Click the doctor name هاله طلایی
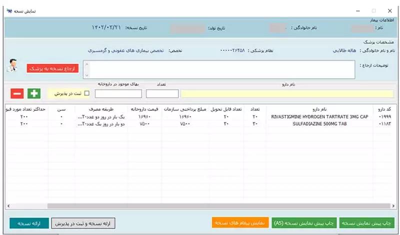Viewport: 400px width, 235px height. [x=344, y=50]
